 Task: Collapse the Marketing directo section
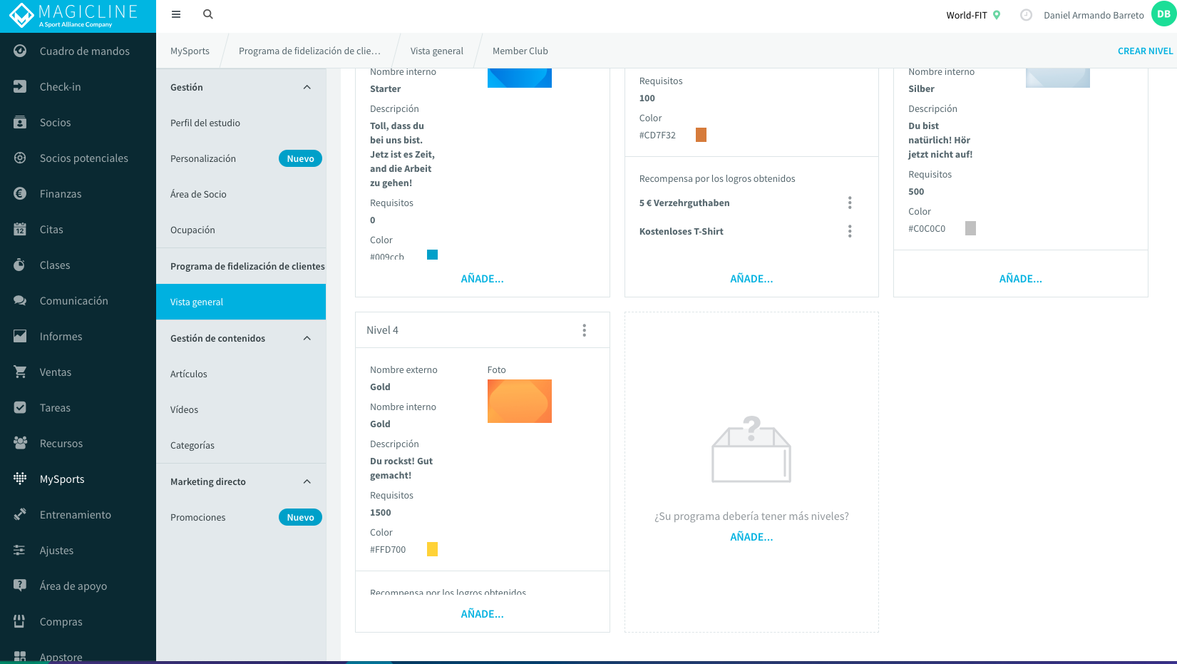307,481
